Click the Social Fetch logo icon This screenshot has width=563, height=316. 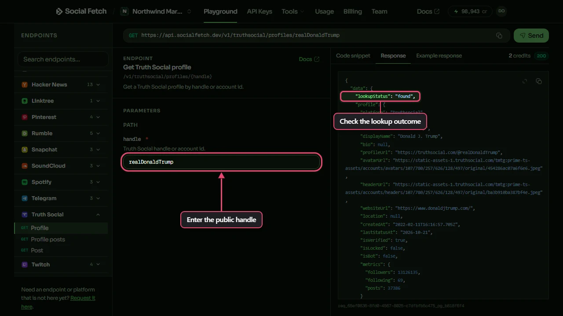pyautogui.click(x=59, y=11)
